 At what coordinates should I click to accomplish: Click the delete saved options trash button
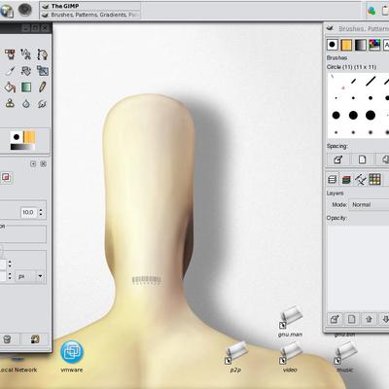pyautogui.click(x=7, y=339)
